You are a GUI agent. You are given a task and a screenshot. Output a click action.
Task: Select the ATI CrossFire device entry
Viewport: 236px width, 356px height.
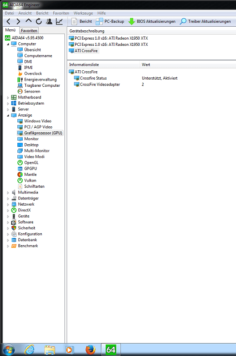click(x=83, y=51)
